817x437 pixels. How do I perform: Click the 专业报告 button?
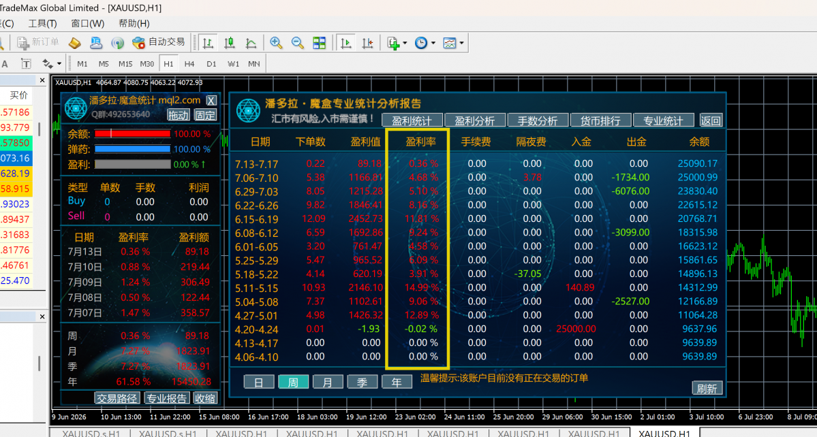click(x=166, y=398)
